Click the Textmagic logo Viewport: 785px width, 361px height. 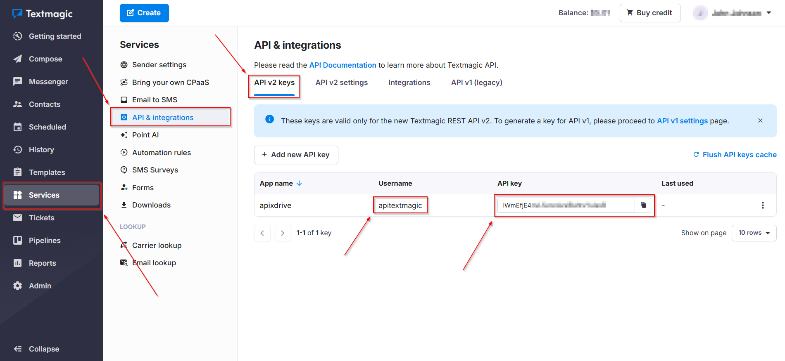tap(43, 14)
